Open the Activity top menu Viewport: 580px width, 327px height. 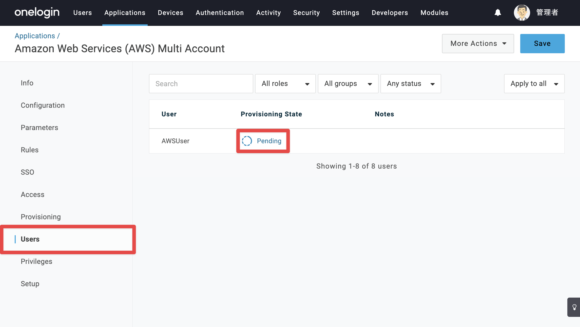268,13
